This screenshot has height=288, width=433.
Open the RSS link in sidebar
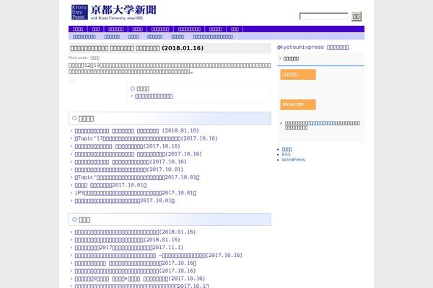tap(286, 154)
